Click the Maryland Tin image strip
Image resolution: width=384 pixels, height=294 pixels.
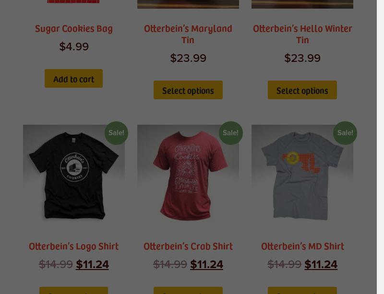[188, 4]
